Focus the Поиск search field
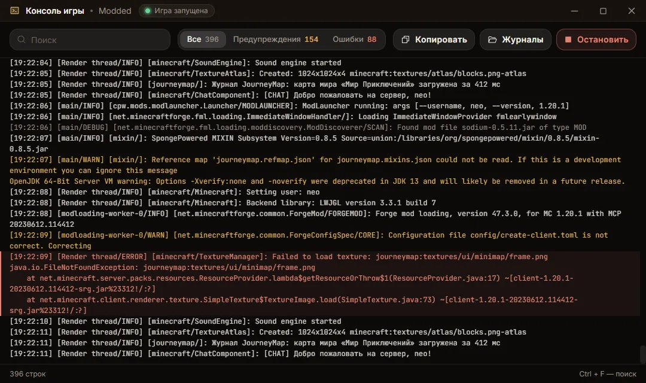This screenshot has width=646, height=383. [90, 39]
